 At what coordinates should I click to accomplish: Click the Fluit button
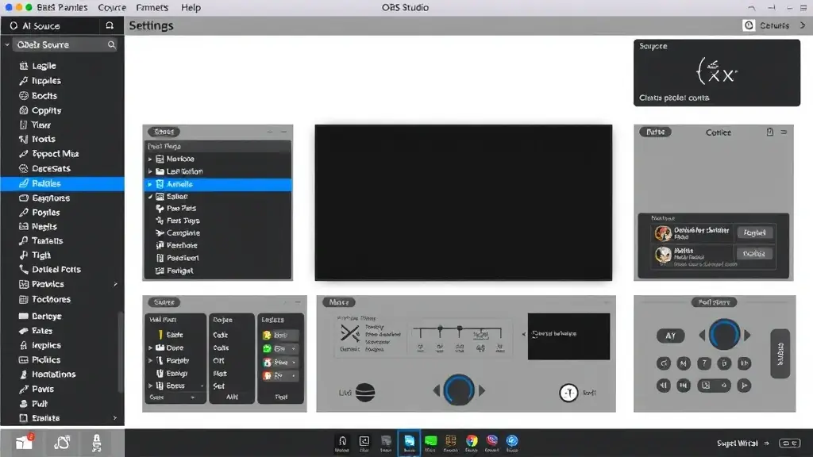pos(281,397)
